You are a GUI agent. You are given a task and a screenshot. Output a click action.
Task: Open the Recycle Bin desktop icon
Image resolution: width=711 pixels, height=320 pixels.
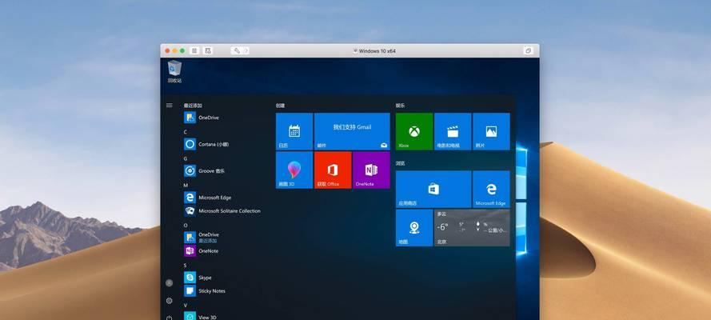click(x=174, y=72)
